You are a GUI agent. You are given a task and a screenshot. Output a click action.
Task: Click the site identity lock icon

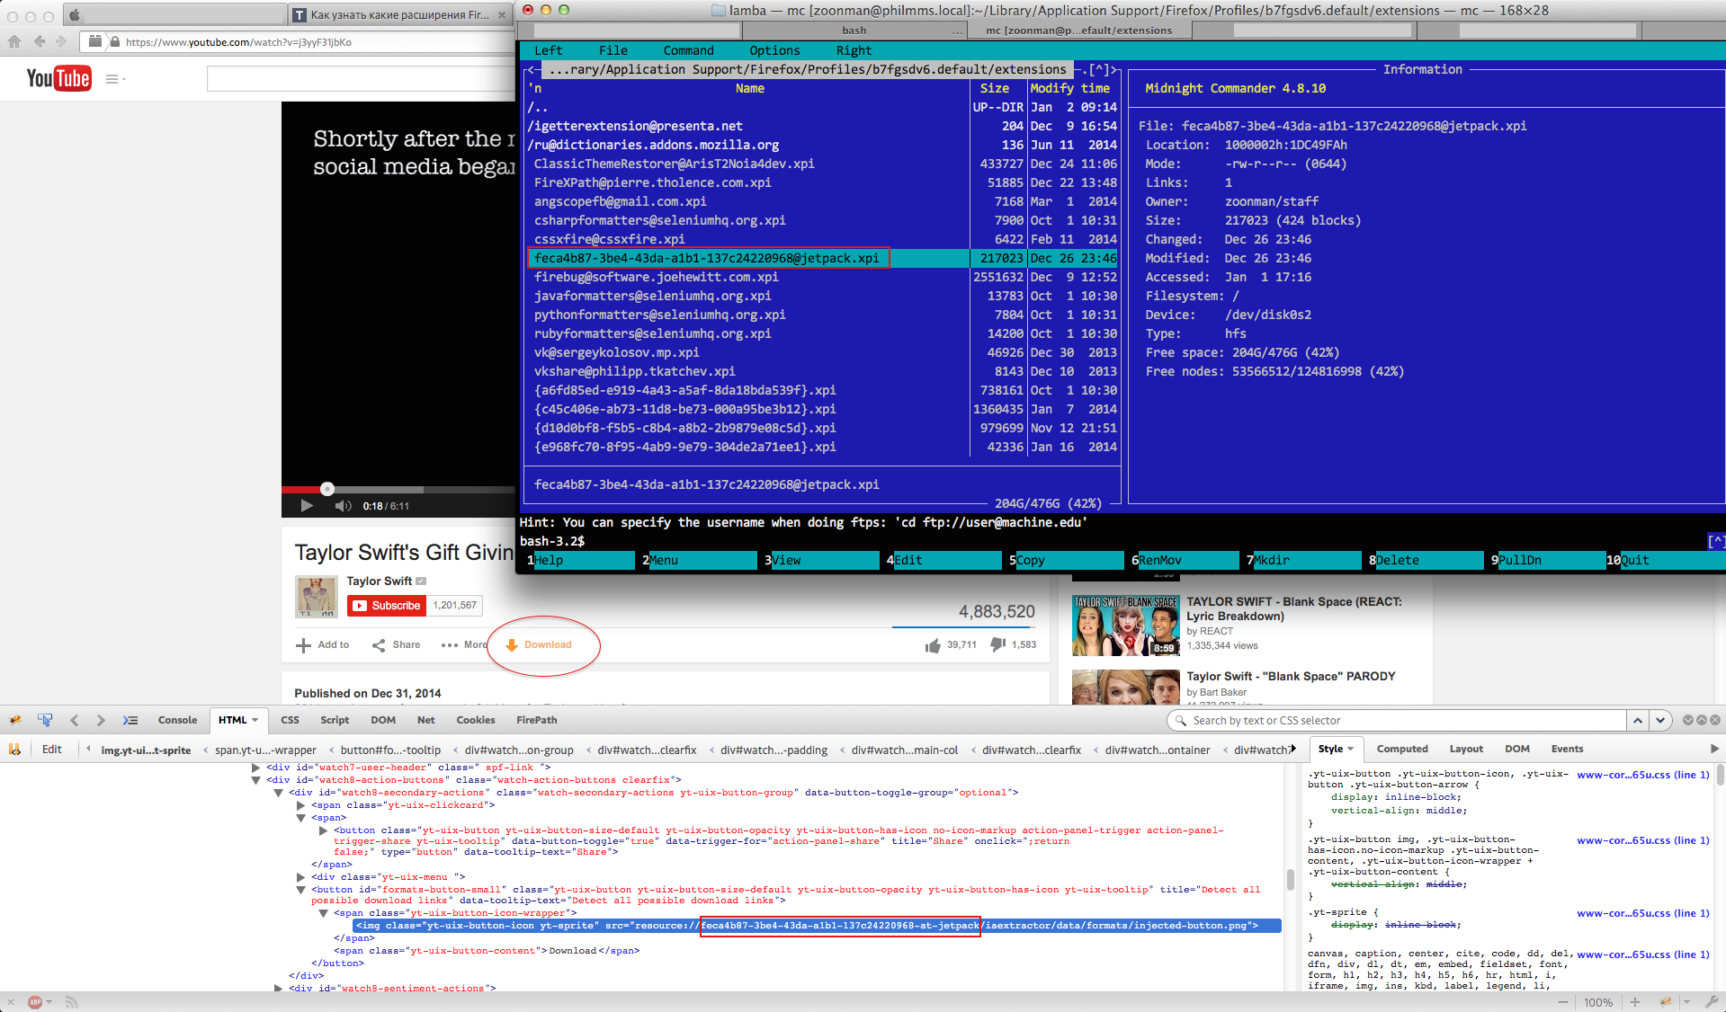(115, 41)
